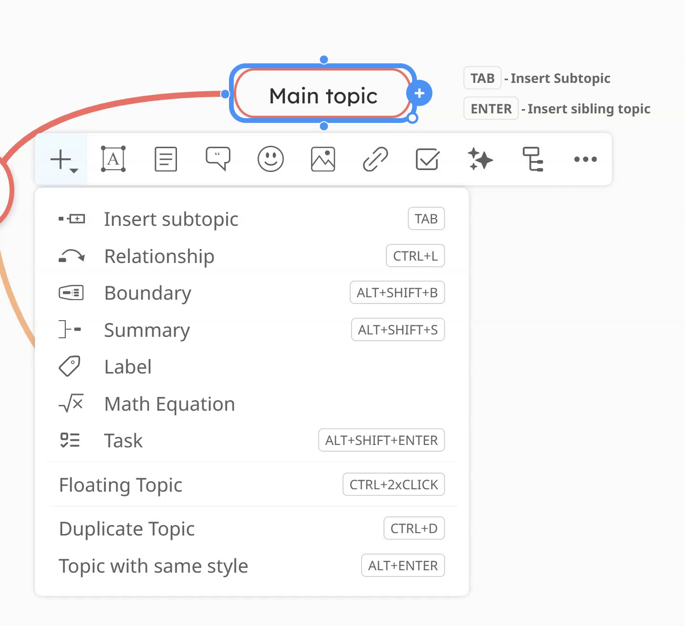685x626 pixels.
Task: Choose Relationship menu entry
Action: (x=159, y=256)
